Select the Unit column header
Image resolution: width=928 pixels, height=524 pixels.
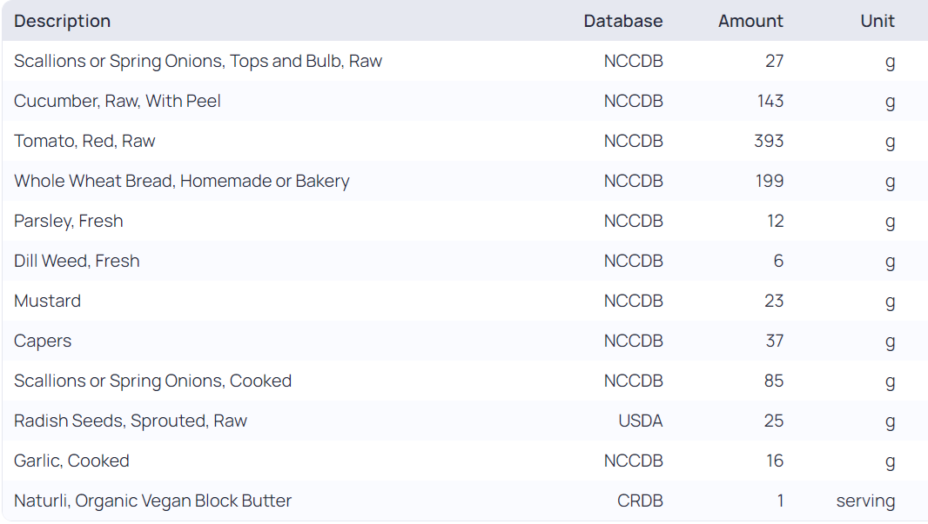click(877, 21)
